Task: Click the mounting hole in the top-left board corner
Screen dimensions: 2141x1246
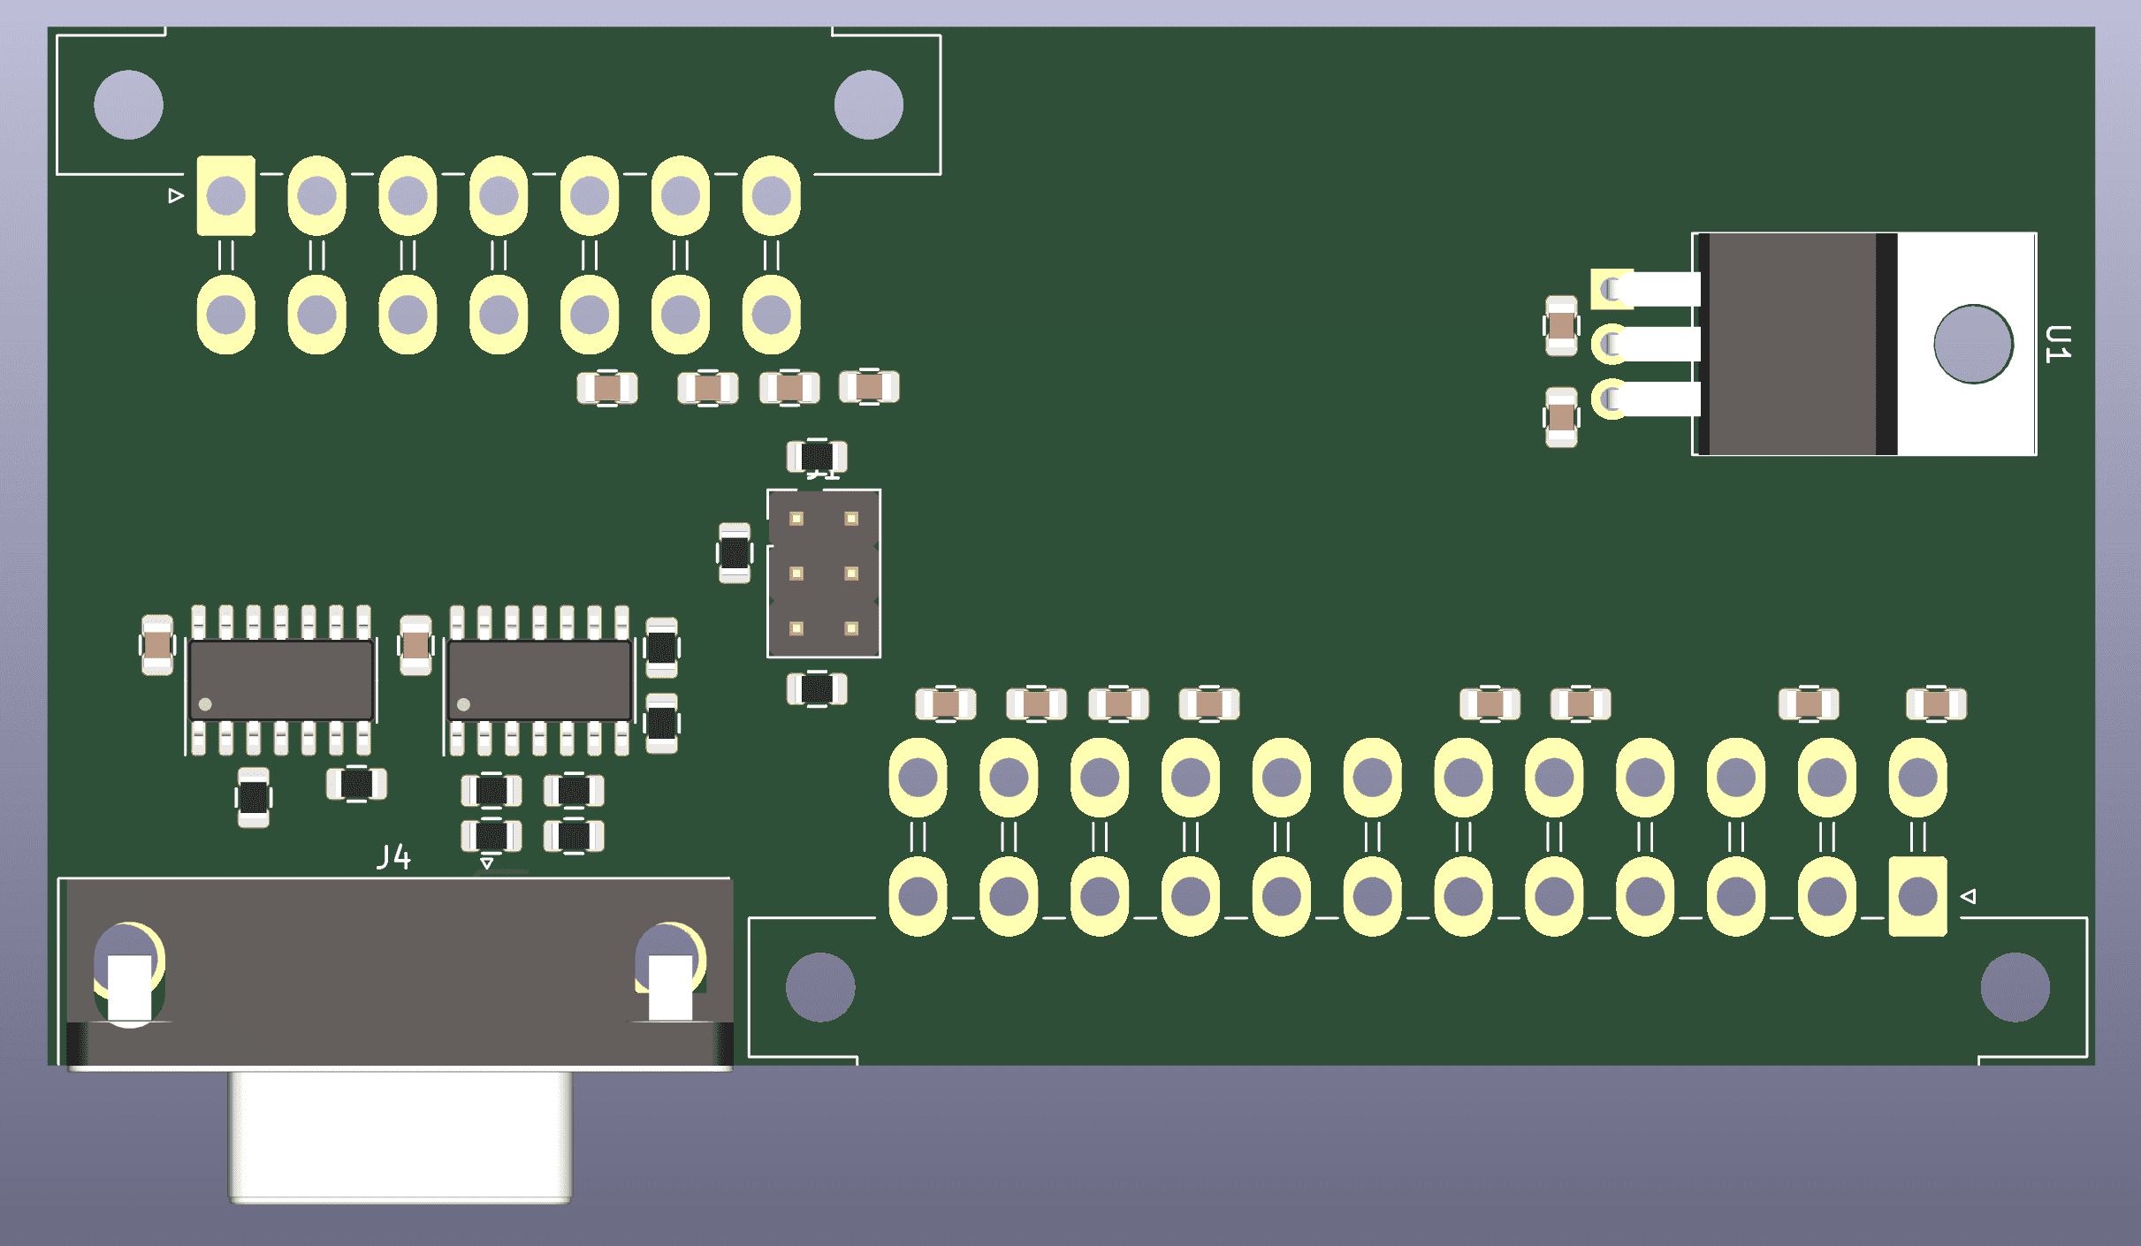Action: pyautogui.click(x=128, y=104)
